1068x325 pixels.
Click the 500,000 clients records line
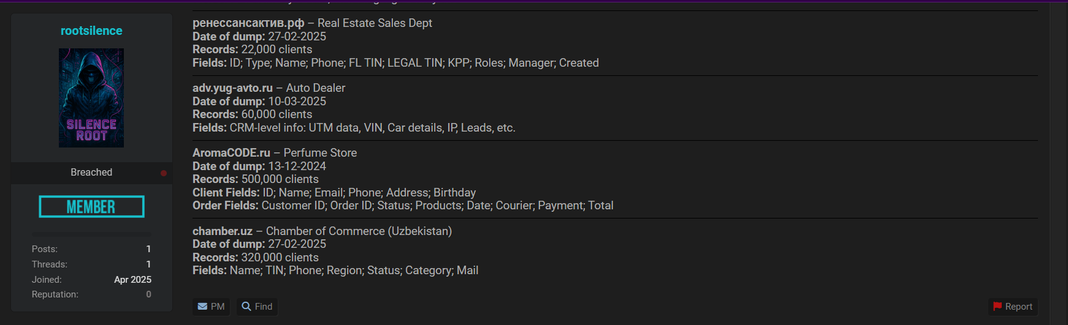click(x=256, y=179)
